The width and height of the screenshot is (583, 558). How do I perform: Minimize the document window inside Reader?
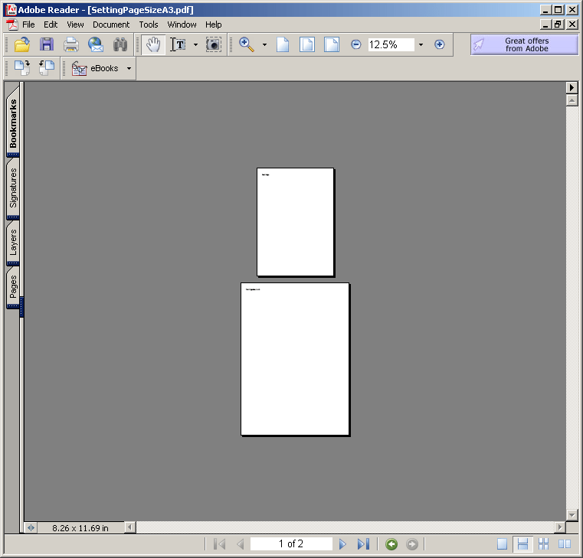[x=545, y=24]
